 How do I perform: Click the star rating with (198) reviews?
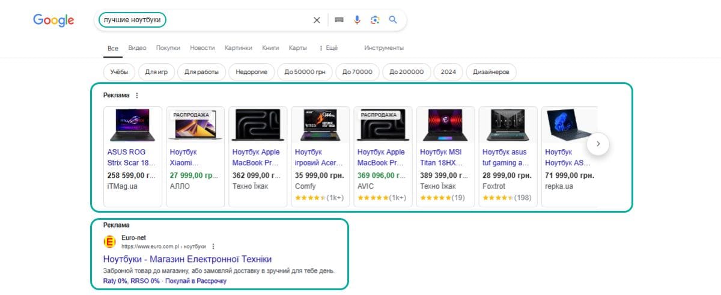pyautogui.click(x=507, y=198)
